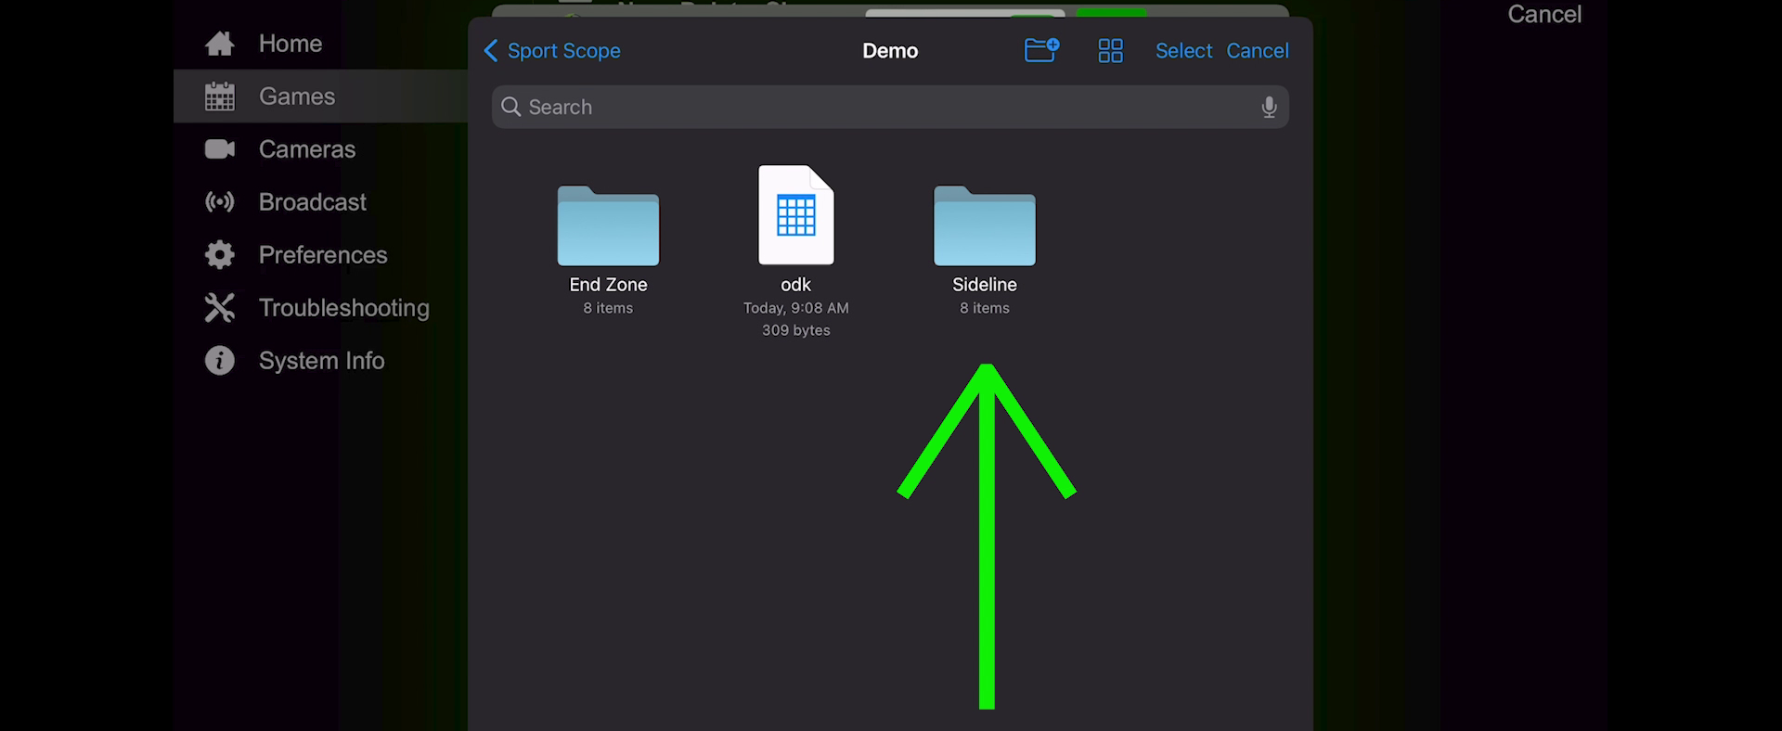Click the Preferences gear icon

click(220, 255)
